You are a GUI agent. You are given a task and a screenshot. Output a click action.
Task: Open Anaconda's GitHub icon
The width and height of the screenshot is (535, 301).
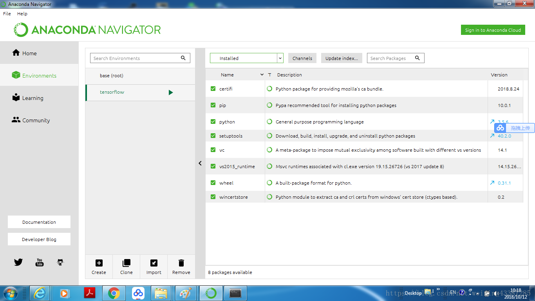click(60, 262)
